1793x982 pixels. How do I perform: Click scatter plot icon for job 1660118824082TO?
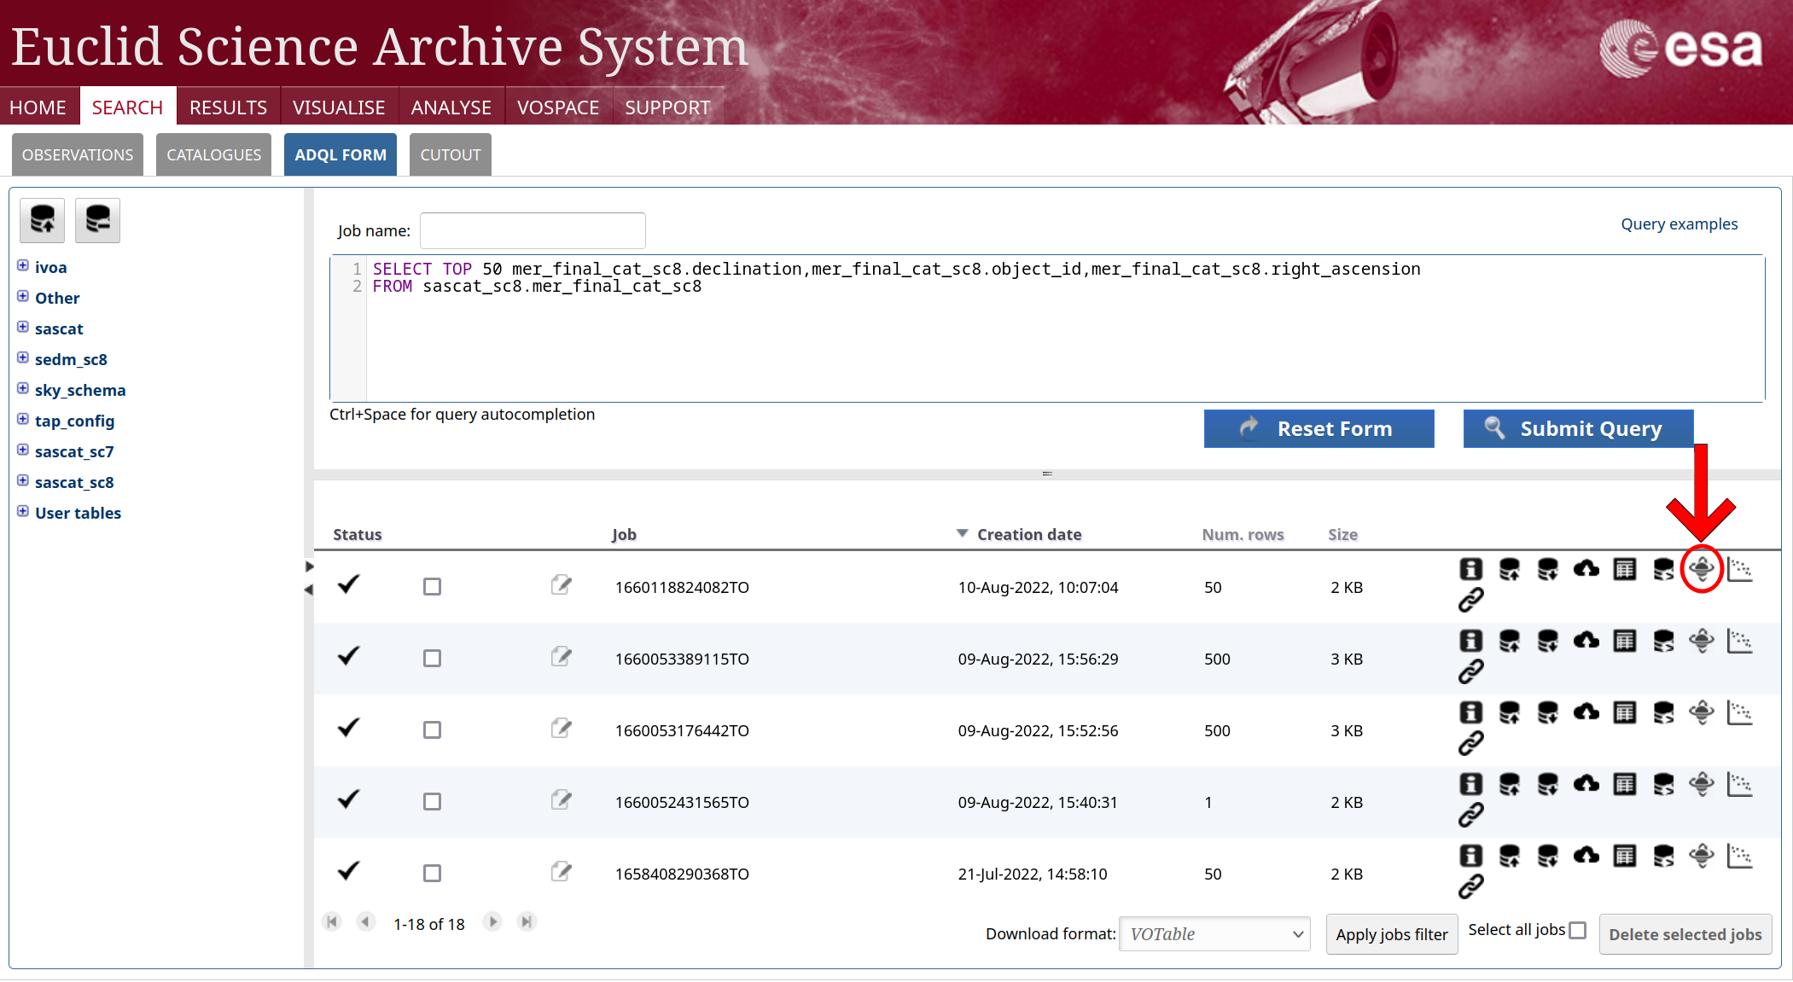(x=1740, y=569)
